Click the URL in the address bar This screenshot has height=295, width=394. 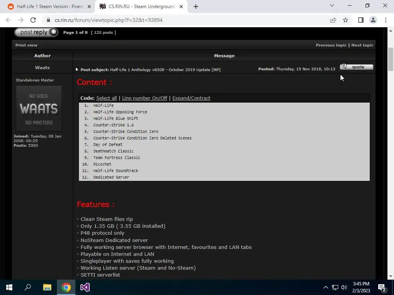109,20
